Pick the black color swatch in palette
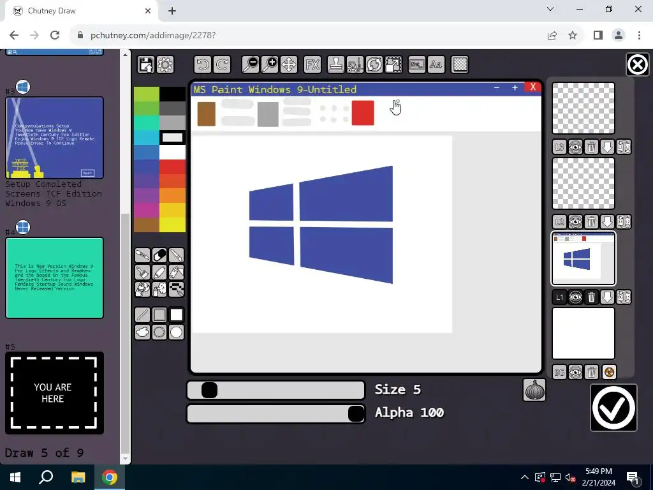The height and width of the screenshot is (490, 653). point(172,94)
